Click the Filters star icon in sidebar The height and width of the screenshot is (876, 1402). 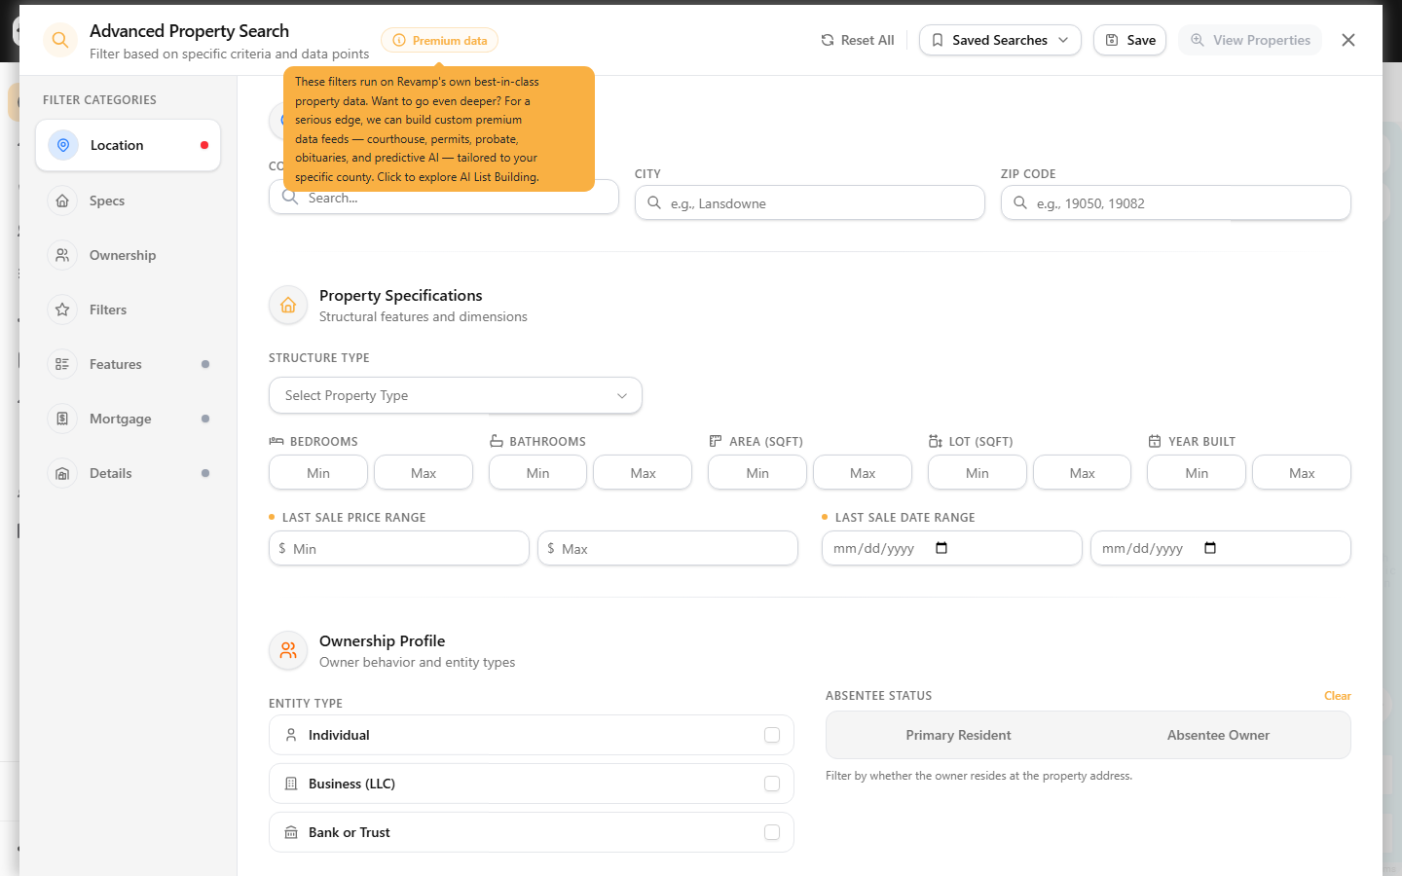point(62,310)
